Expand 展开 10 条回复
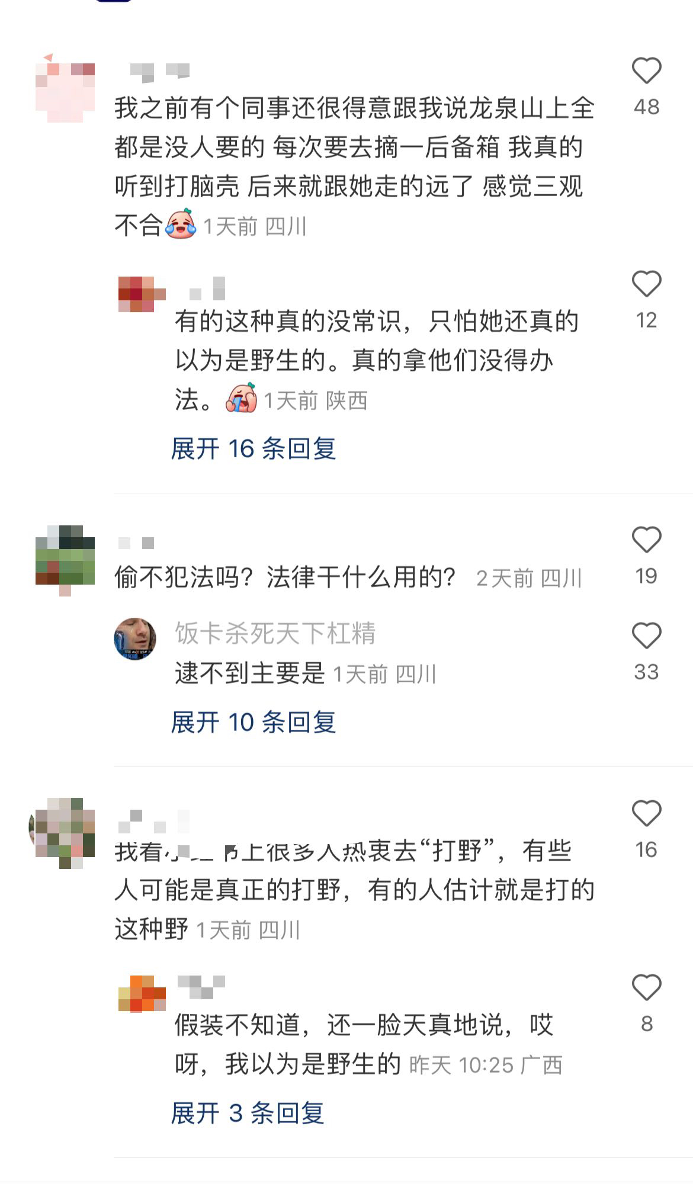This screenshot has height=1187, width=693. [254, 722]
